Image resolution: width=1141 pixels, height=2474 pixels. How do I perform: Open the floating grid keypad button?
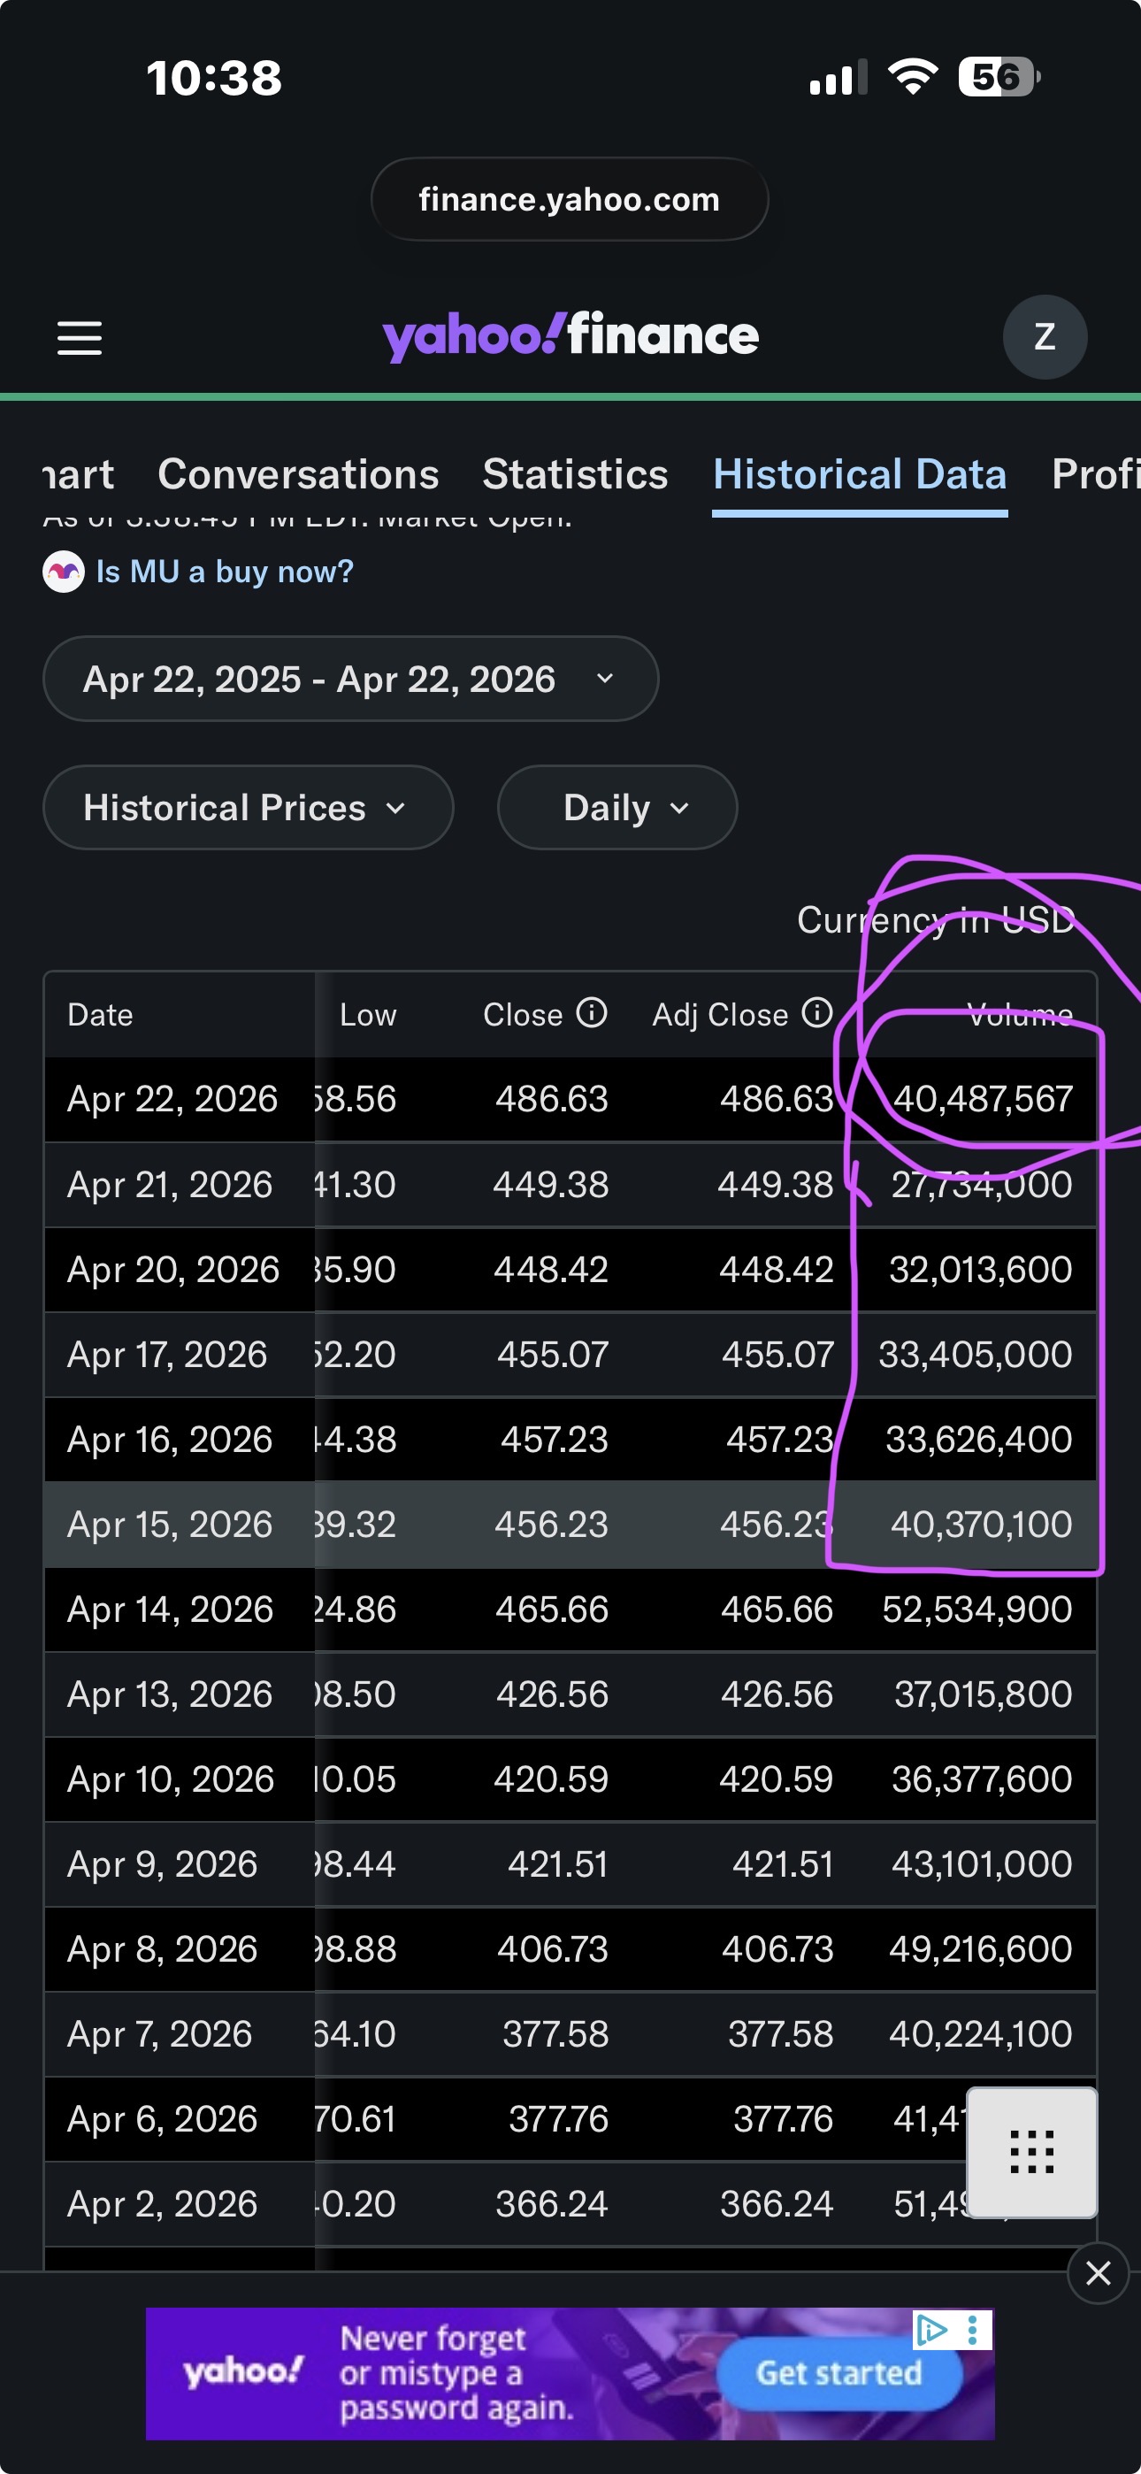click(x=1031, y=2151)
